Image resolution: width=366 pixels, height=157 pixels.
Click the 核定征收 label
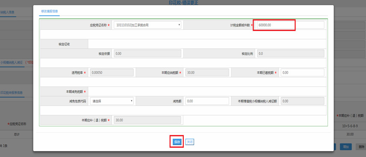[64, 44]
